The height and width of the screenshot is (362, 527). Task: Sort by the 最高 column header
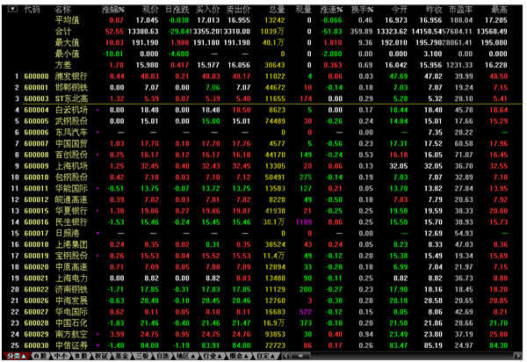tap(499, 10)
